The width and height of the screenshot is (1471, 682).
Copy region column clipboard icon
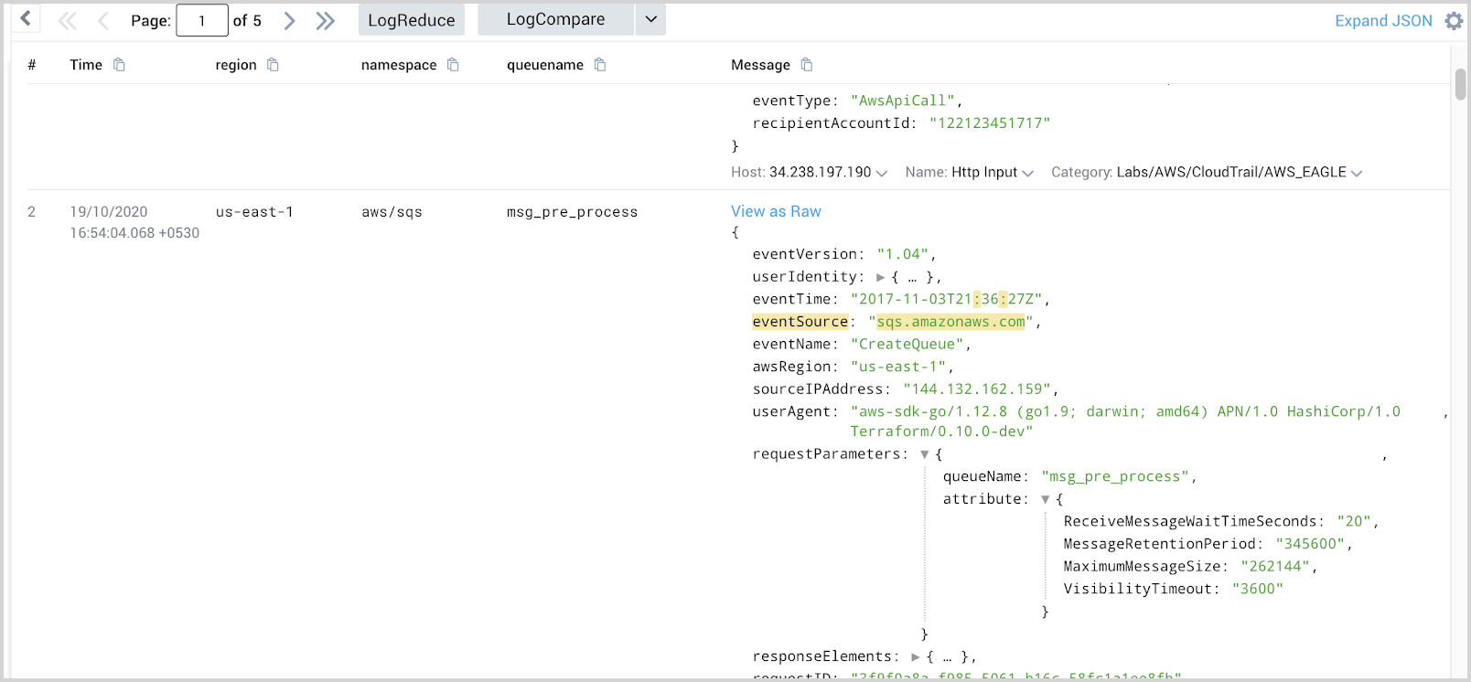273,65
